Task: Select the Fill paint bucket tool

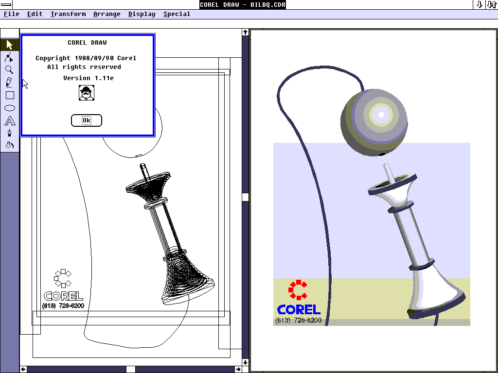Action: pyautogui.click(x=10, y=145)
